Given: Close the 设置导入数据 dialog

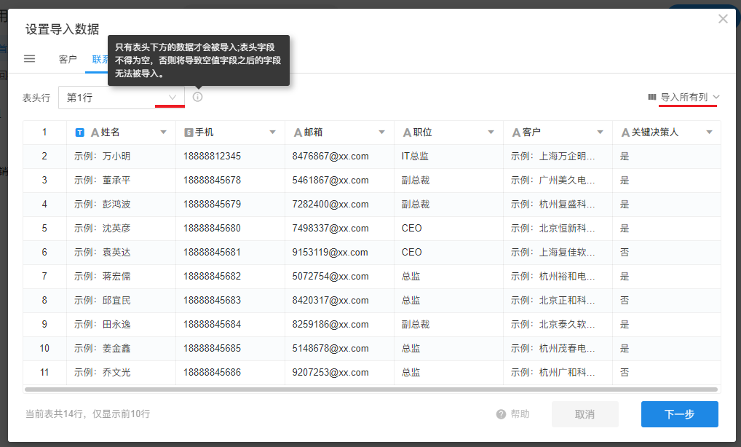Looking at the screenshot, I should pos(723,19).
